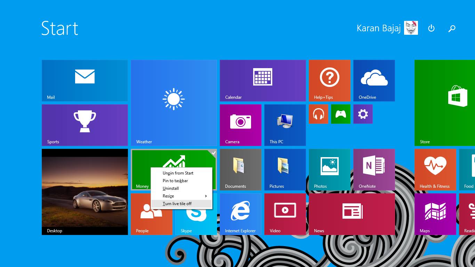Open the Video tile
This screenshot has height=267, width=475.
point(285,214)
